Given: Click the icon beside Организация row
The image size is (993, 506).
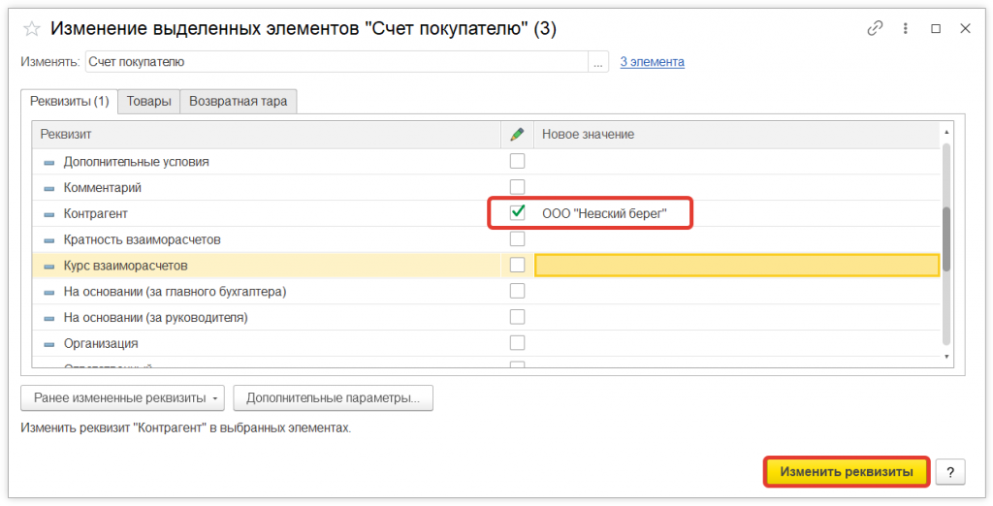Looking at the screenshot, I should pos(49,343).
